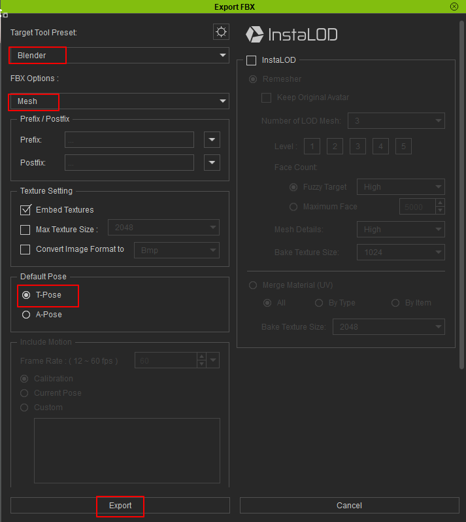Increase Maximum Face with up stepper

[x=440, y=203]
